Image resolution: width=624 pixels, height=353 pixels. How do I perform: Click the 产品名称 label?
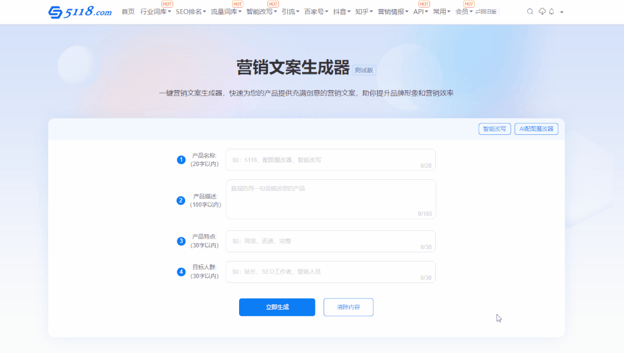click(204, 160)
